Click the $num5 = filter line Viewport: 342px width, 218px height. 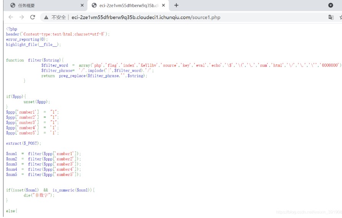(x=43, y=175)
